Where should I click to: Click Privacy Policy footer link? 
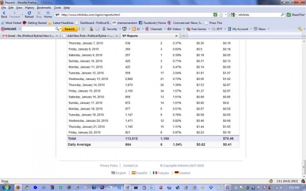click(109, 166)
